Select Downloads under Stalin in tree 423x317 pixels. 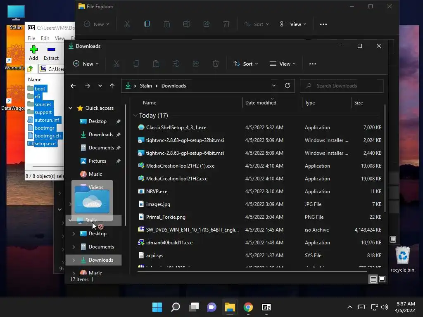pos(94,260)
